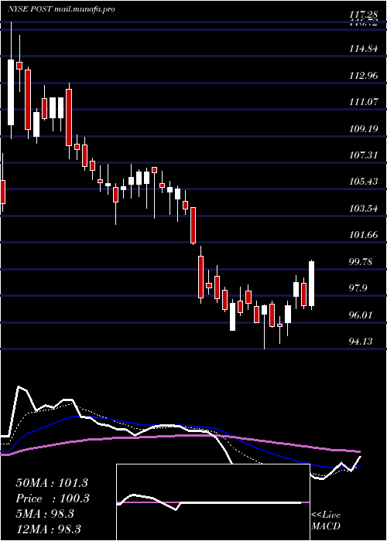This screenshot has width=387, height=541.
Task: Click the 50MA : 101.3 readout
Action: (52, 483)
